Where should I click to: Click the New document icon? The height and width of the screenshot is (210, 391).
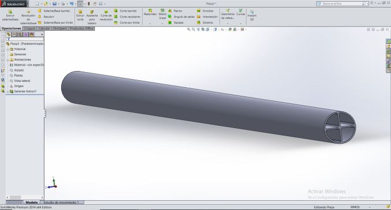[38, 3]
